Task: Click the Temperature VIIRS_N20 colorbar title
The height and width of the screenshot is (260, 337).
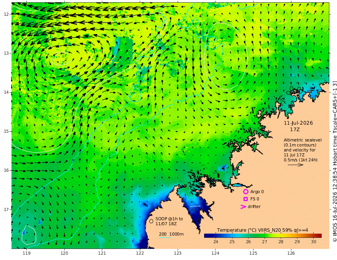Action: pos(262,230)
